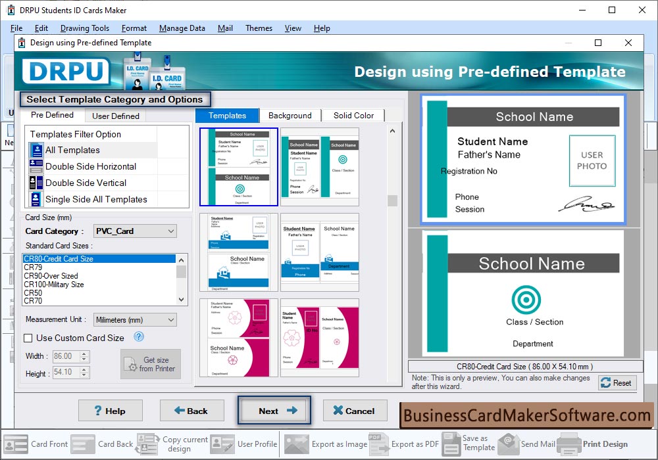This screenshot has width=658, height=460.
Task: Decrease Height with spinner down arrow
Action: point(84,375)
